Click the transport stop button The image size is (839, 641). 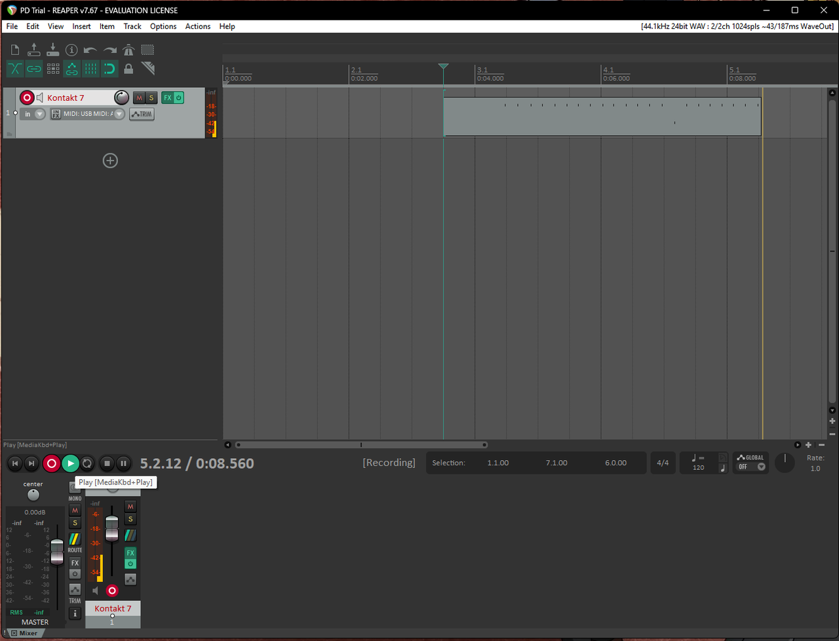107,463
